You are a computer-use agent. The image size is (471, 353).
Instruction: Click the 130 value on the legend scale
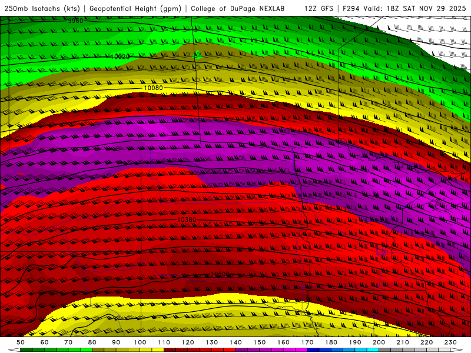212,342
